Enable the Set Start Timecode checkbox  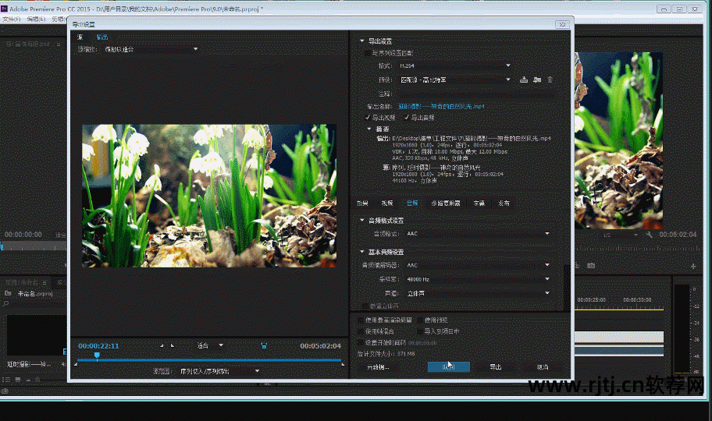pyautogui.click(x=361, y=342)
